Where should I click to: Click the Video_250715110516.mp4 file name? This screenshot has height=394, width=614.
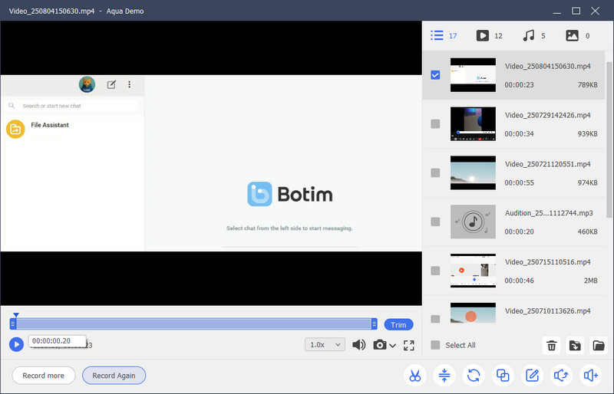(547, 261)
